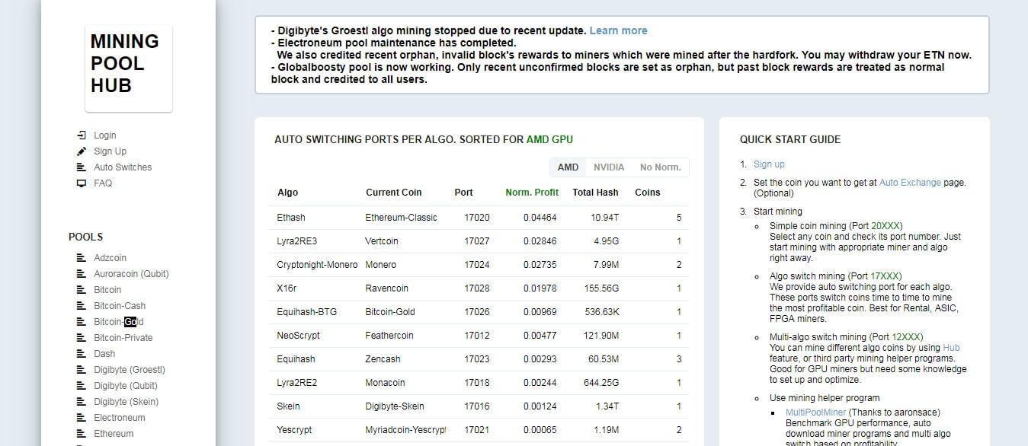This screenshot has height=446, width=1028.
Task: Click the QUICK START GUIDE heading
Action: point(790,140)
